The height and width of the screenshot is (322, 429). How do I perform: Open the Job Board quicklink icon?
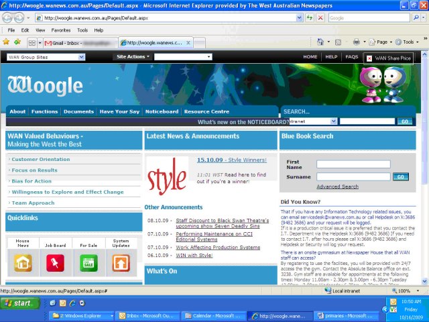[x=56, y=263]
